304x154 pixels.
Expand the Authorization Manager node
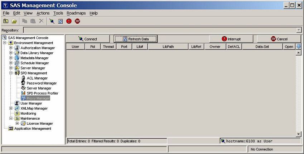click(x=11, y=48)
